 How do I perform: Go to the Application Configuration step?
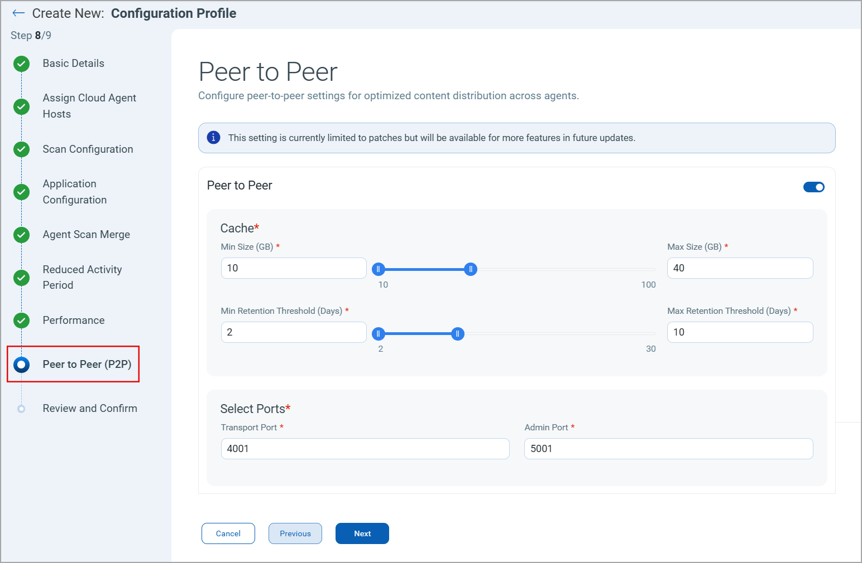tap(75, 192)
